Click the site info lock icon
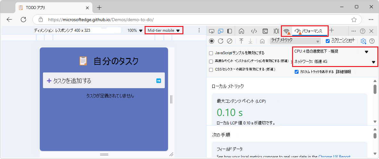The height and width of the screenshot is (159, 379). click(x=41, y=20)
